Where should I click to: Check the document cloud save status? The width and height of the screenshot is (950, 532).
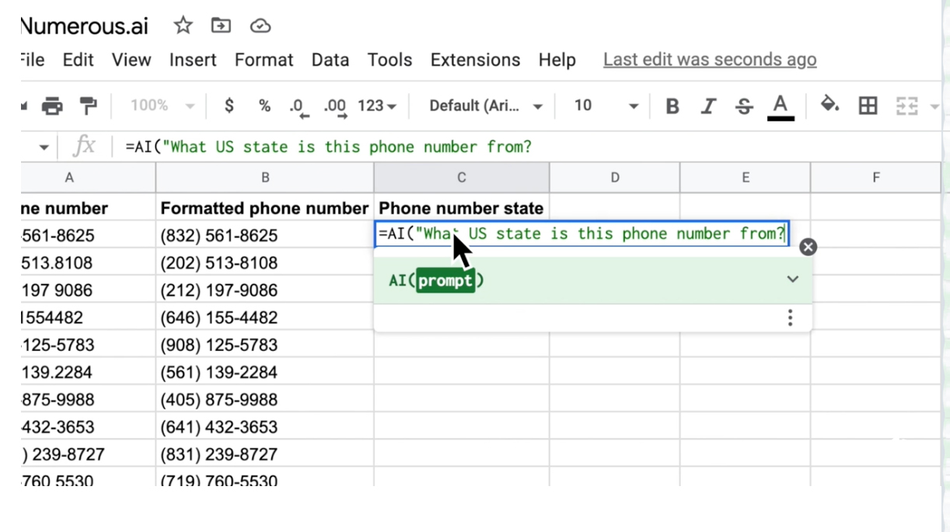click(x=260, y=26)
